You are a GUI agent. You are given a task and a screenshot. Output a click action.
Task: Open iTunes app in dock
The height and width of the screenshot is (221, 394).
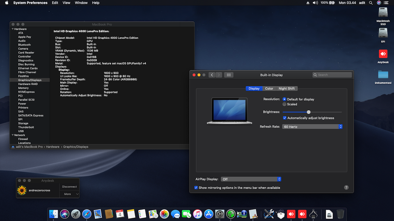click(x=197, y=214)
